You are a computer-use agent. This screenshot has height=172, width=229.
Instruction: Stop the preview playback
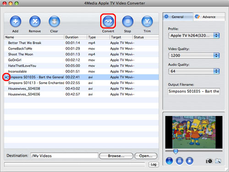click(190, 161)
